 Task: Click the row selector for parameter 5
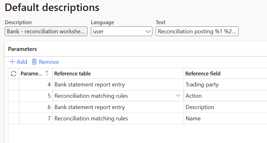(x=14, y=96)
